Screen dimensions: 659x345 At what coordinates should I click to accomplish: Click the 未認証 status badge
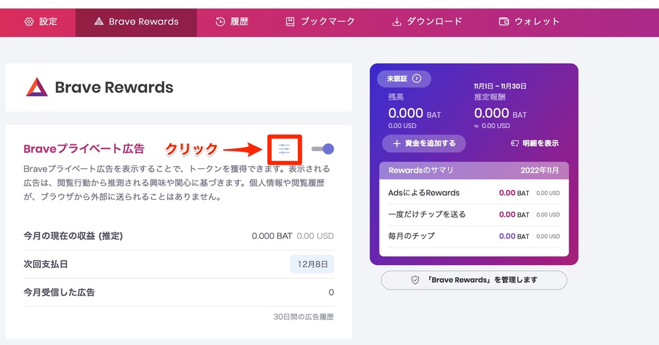(x=404, y=78)
